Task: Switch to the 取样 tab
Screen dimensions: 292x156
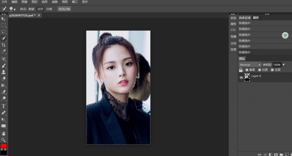Action: 256,18
